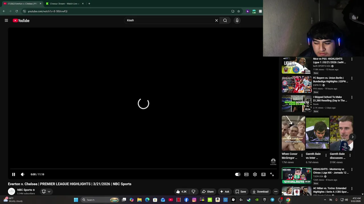Go to the YouTube home logo
The height and width of the screenshot is (204, 364).
21,20
